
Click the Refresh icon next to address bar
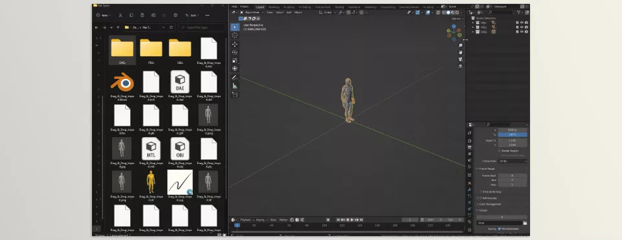(171, 27)
